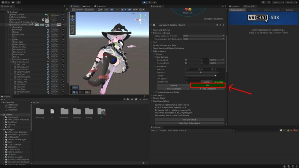Disable the Lyuma Av 3 Runtime script checkbox

click(157, 25)
